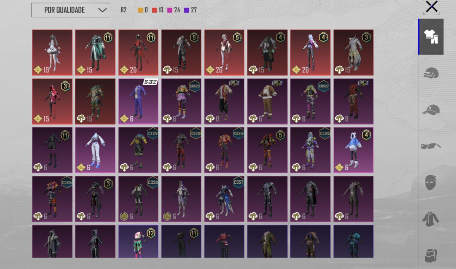
Task: Open the outfits category tab
Action: pos(431,37)
